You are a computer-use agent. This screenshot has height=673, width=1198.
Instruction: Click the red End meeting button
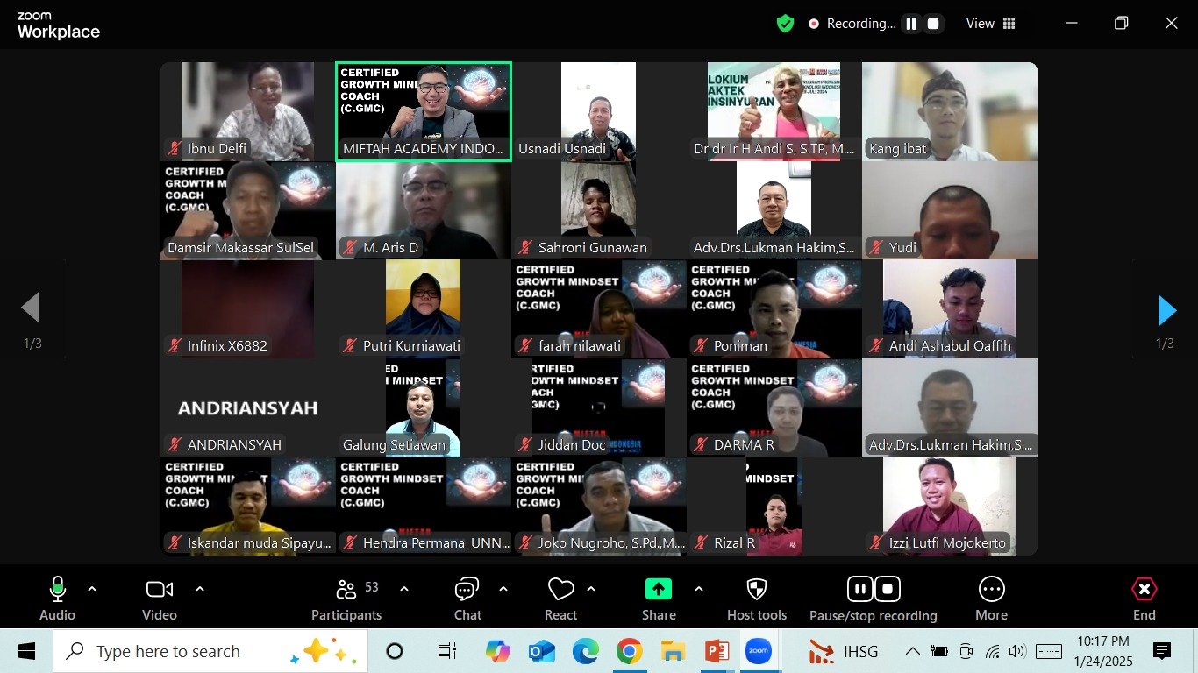point(1144,590)
